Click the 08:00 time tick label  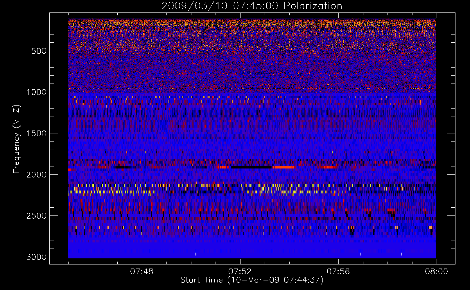click(437, 272)
